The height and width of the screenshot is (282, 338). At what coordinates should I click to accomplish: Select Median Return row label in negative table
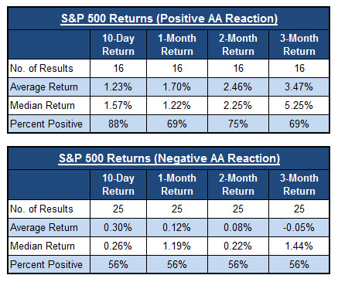43,246
